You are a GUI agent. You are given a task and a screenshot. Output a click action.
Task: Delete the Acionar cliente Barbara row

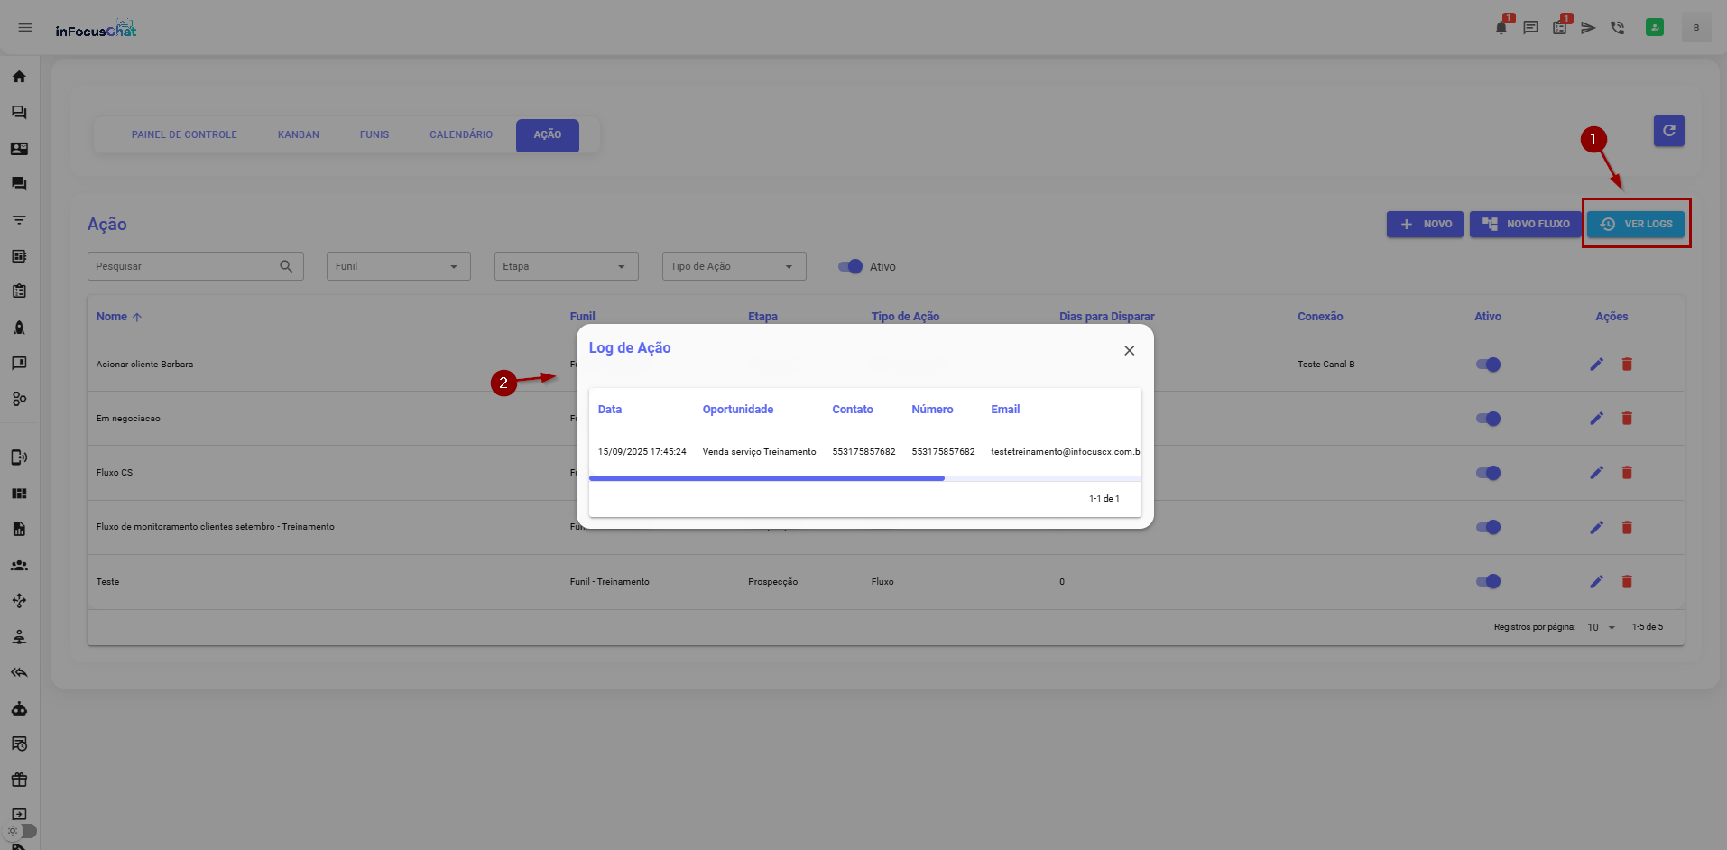[x=1627, y=365]
